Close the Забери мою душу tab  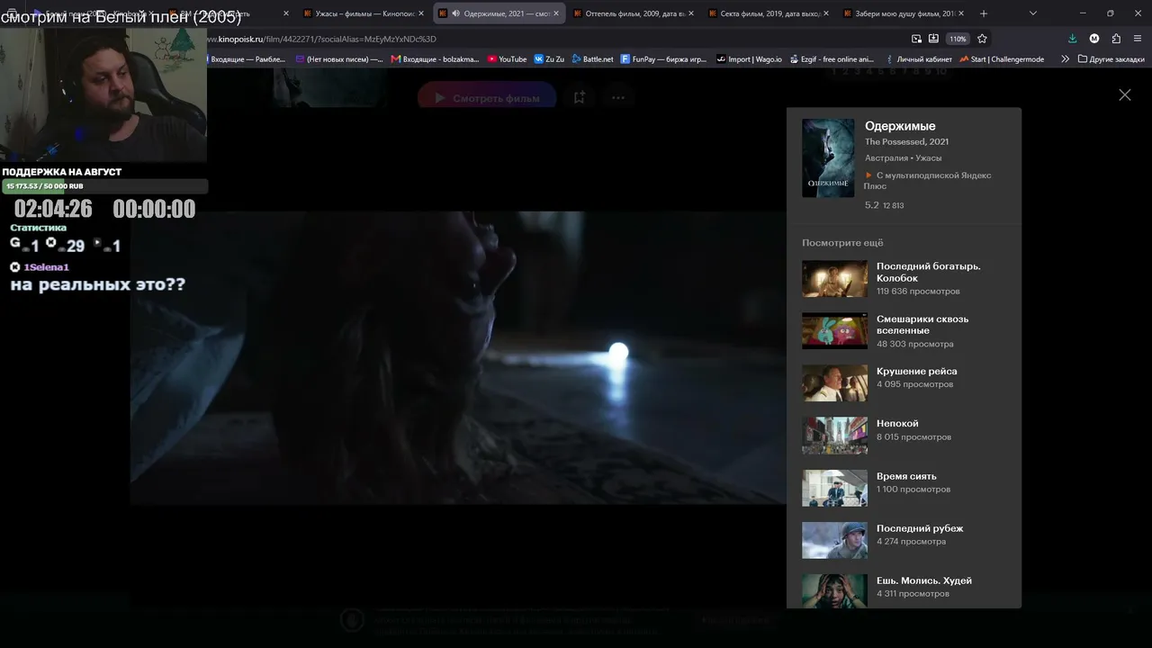[961, 13]
